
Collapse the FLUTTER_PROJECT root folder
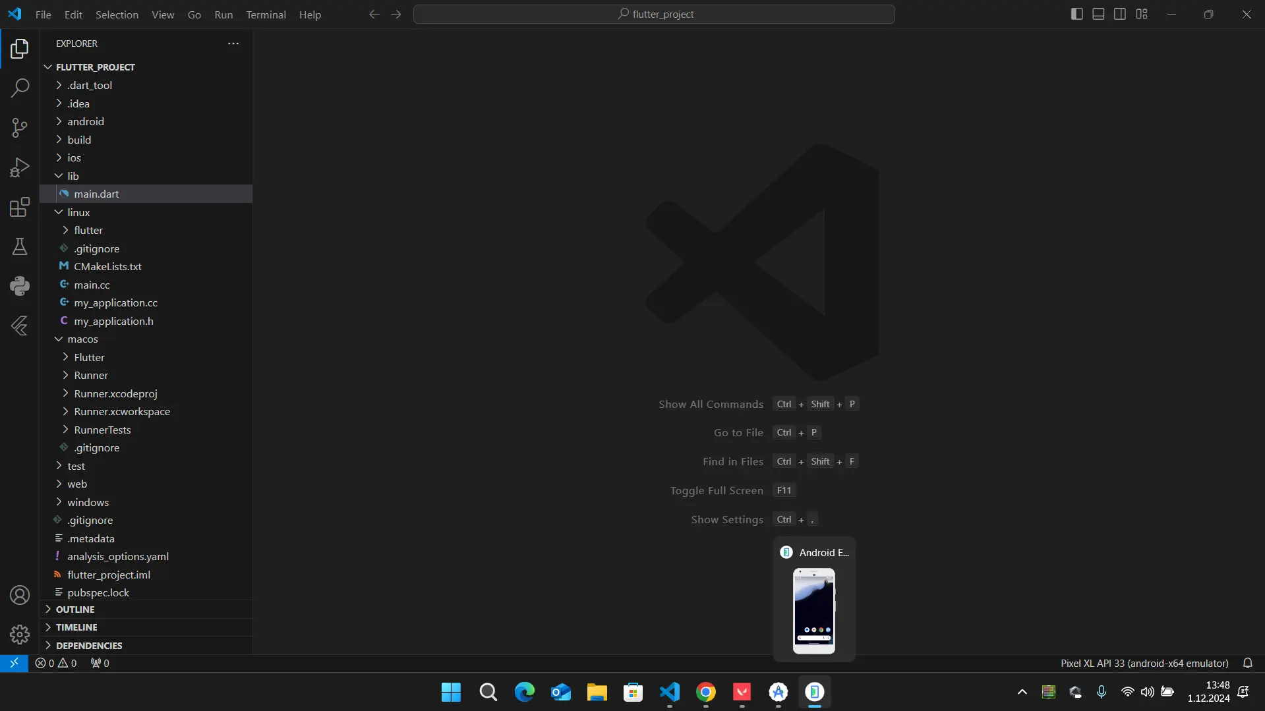pyautogui.click(x=146, y=67)
